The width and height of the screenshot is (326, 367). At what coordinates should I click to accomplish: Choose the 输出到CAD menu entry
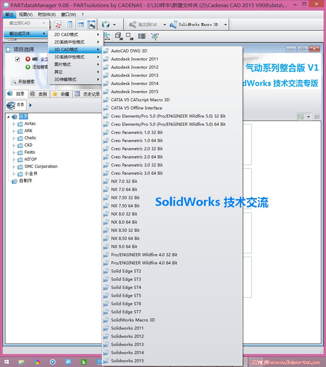[27, 23]
